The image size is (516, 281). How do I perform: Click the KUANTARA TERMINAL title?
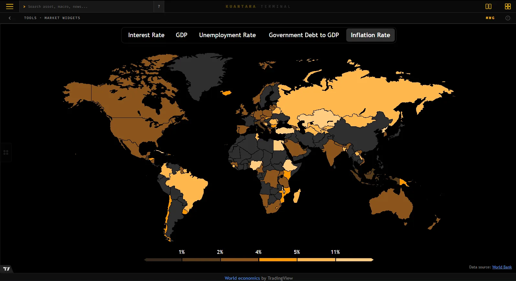tap(258, 6)
